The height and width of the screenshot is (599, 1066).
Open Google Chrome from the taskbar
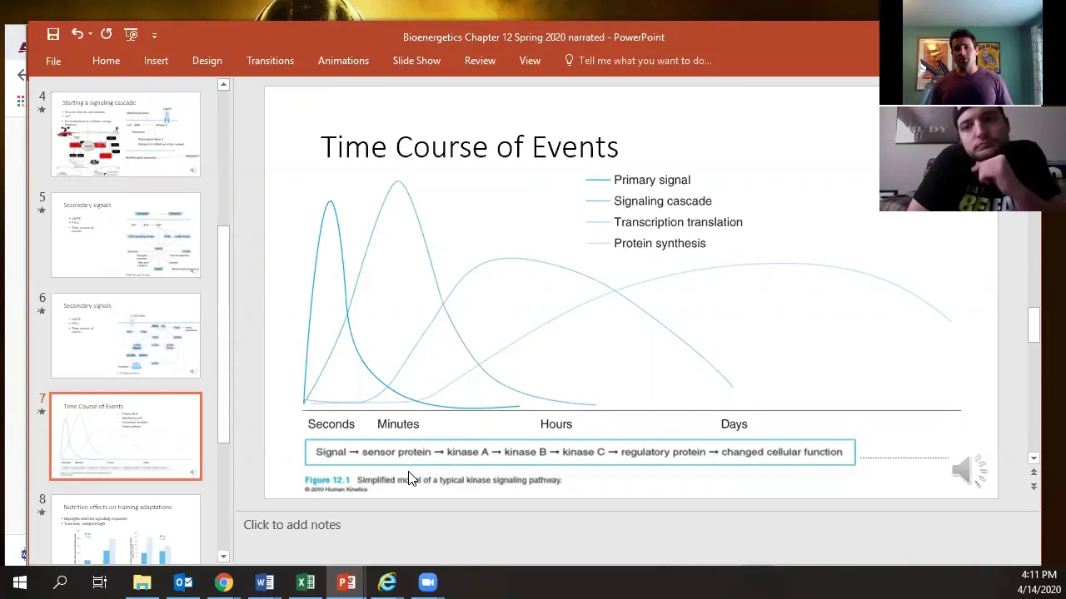[223, 582]
